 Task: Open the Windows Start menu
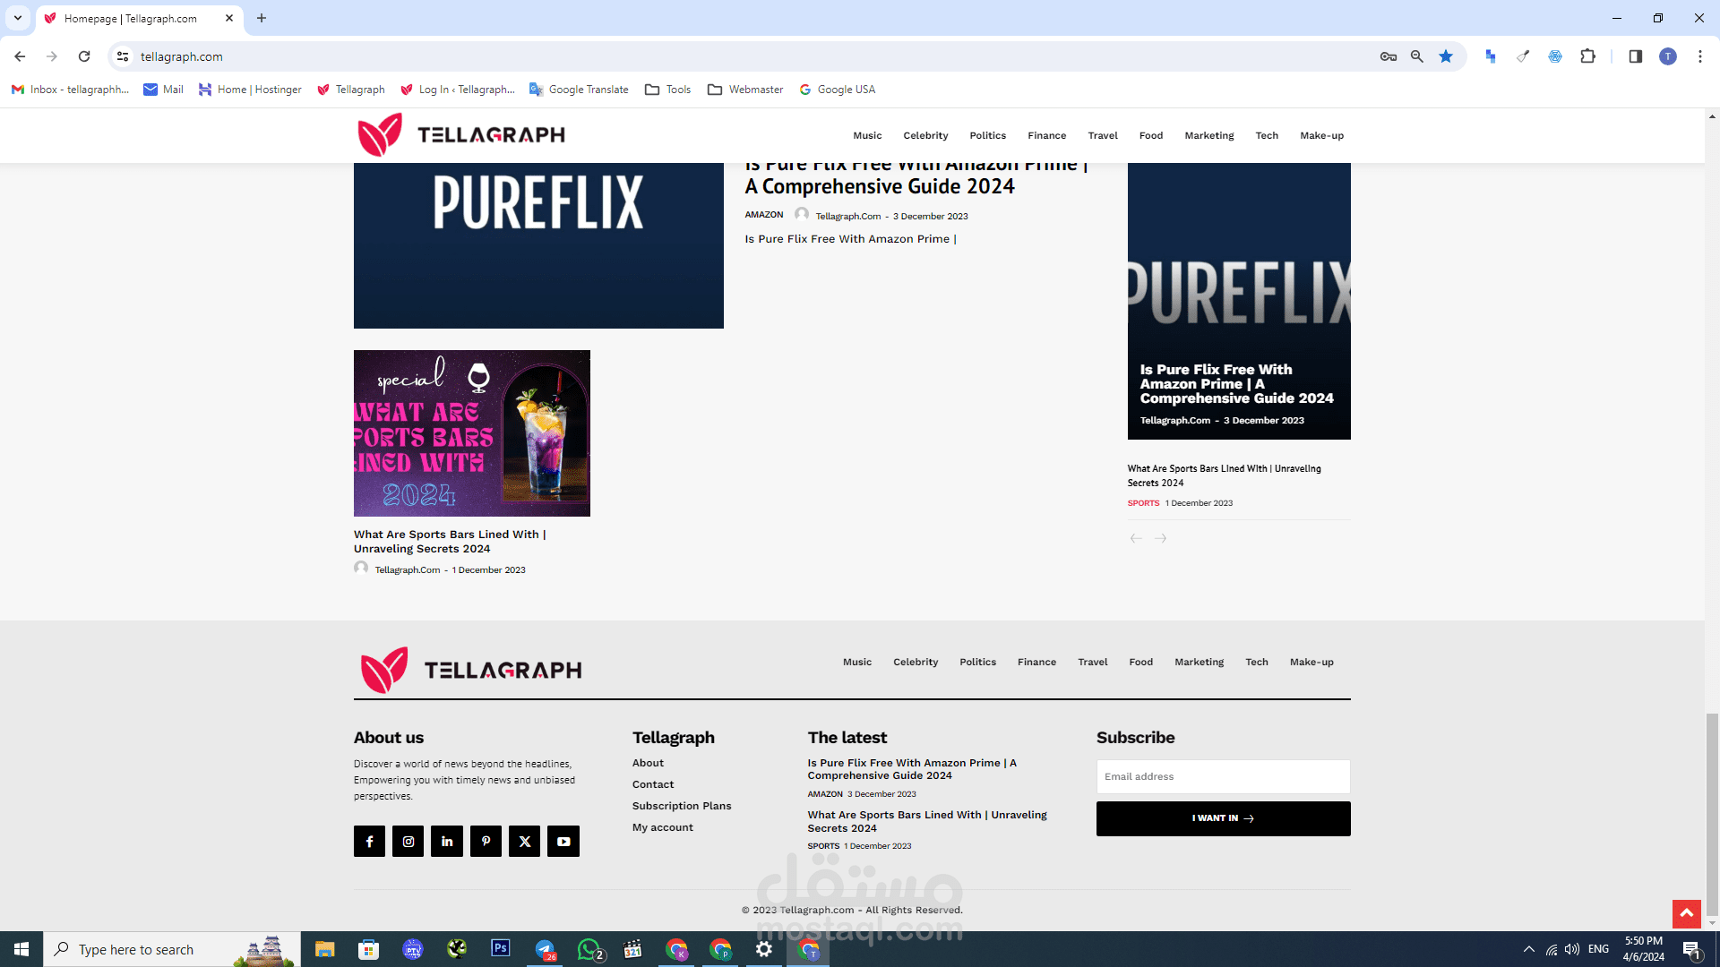[x=21, y=949]
